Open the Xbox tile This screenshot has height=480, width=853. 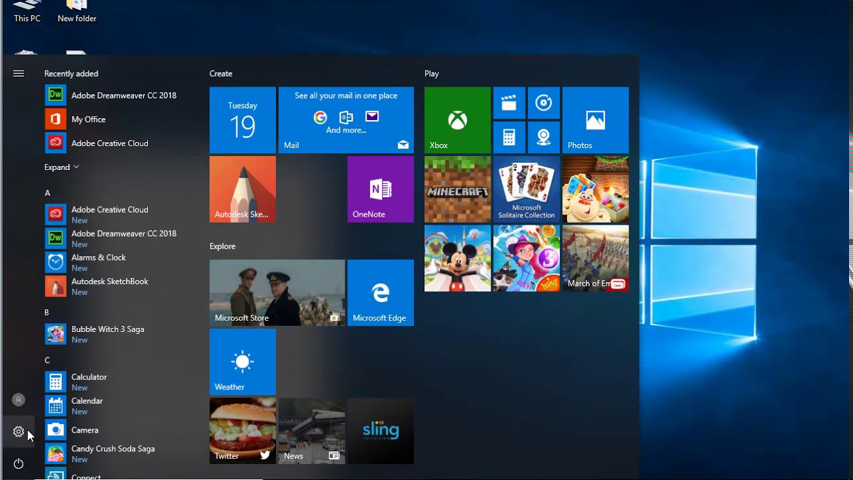point(457,120)
